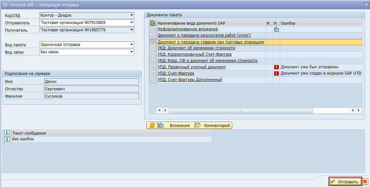Select row marker for Документ о передаче результатов работ
Viewport: 370px width, 187px height.
pyautogui.click(x=152, y=35)
